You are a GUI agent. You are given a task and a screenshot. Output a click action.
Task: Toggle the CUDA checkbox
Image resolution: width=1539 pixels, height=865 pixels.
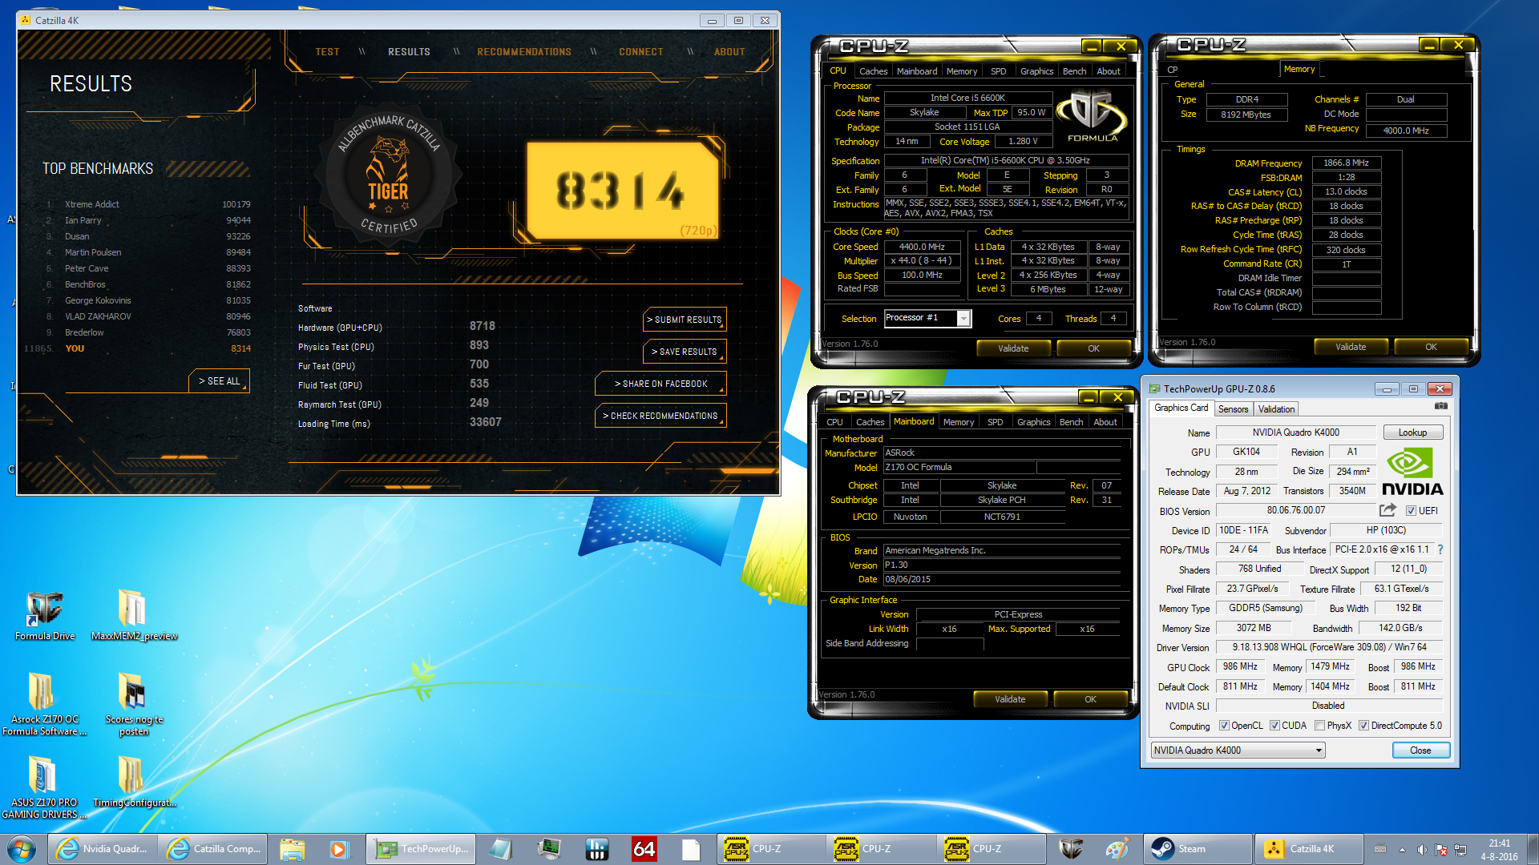[x=1274, y=726]
